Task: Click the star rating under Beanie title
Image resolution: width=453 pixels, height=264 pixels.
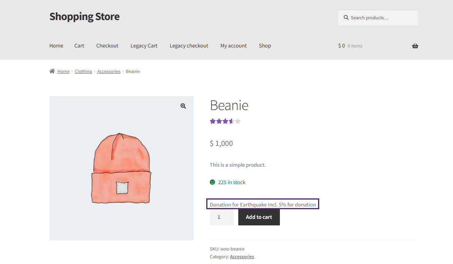Action: [x=225, y=121]
